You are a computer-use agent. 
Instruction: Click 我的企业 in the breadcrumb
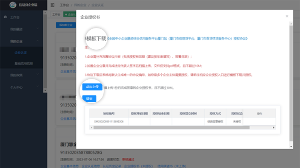tap(80, 5)
